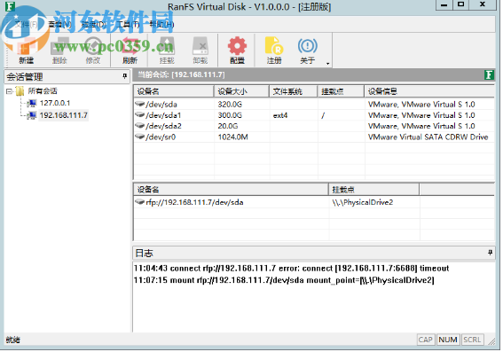Select the /dev/sda1 device row

314,115
